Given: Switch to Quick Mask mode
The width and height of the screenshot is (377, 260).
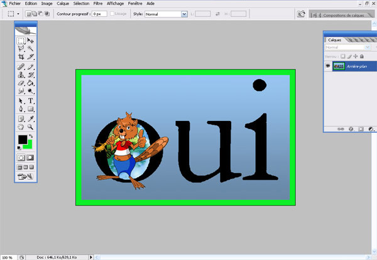Looking at the screenshot, I should [x=30, y=158].
